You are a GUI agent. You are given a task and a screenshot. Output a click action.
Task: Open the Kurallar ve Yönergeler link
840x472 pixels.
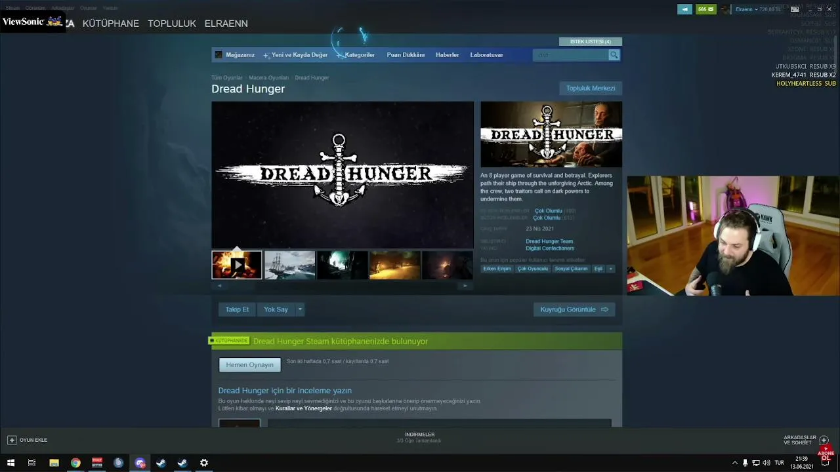[x=304, y=408]
